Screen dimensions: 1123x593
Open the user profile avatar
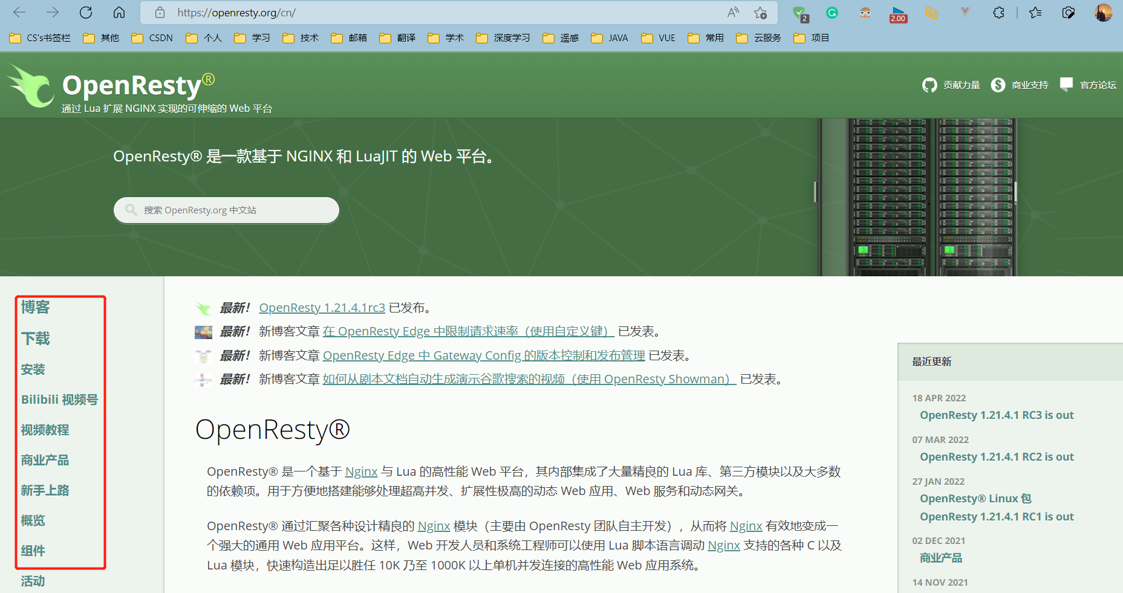[x=1104, y=13]
